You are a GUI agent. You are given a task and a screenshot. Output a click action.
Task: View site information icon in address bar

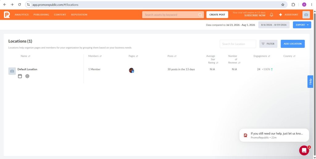[x=28, y=5]
